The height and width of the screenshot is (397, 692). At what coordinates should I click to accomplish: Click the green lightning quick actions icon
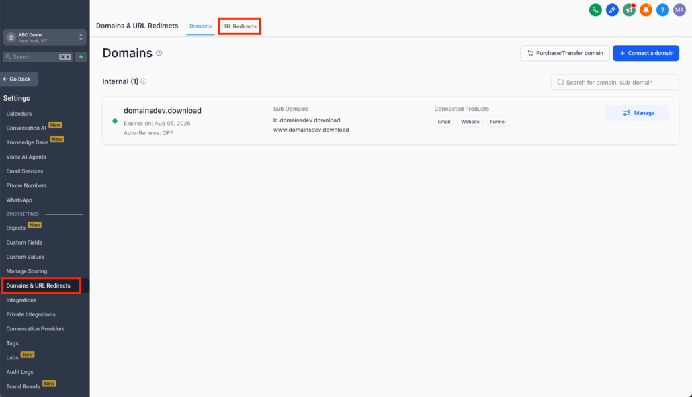(x=81, y=57)
